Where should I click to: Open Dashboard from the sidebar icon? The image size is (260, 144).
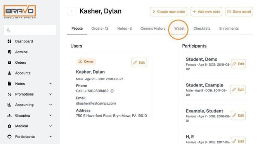click(9, 41)
